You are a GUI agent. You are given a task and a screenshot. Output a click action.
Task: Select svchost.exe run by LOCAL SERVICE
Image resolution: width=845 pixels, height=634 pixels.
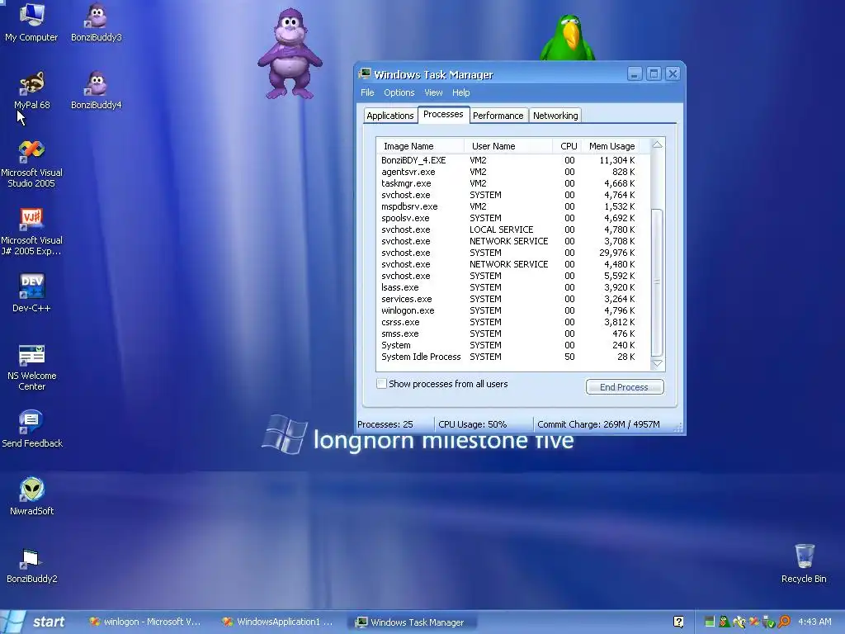pos(512,229)
